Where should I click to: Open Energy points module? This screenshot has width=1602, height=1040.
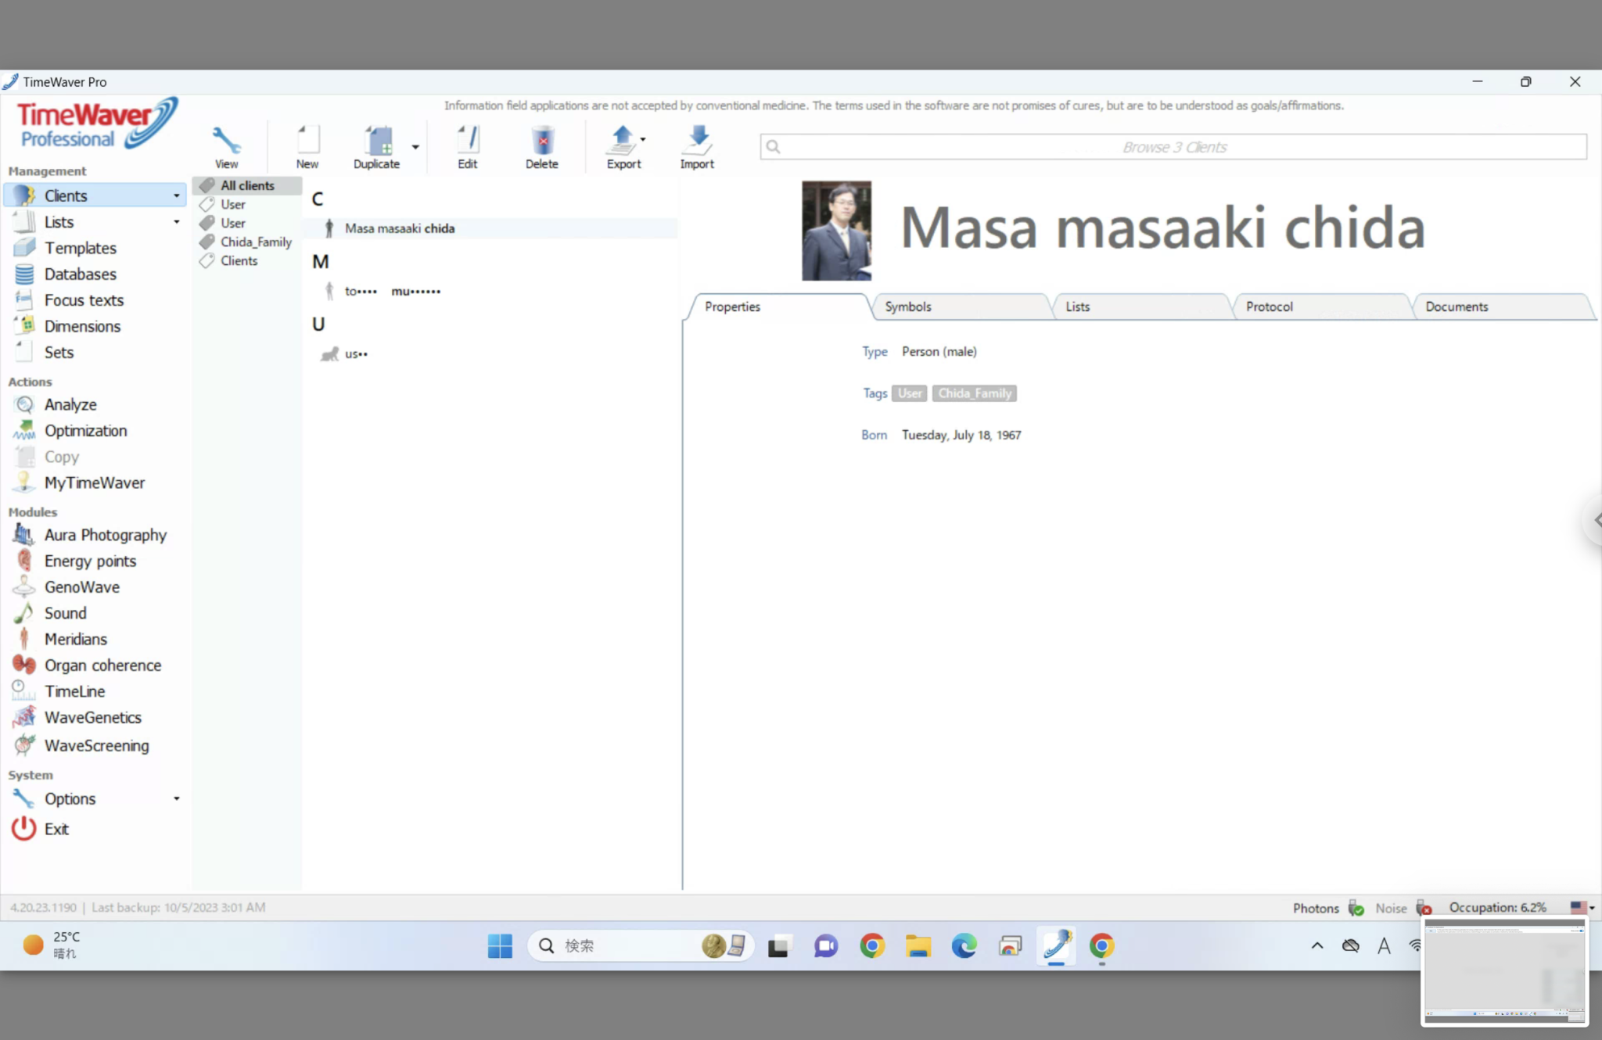tap(90, 561)
